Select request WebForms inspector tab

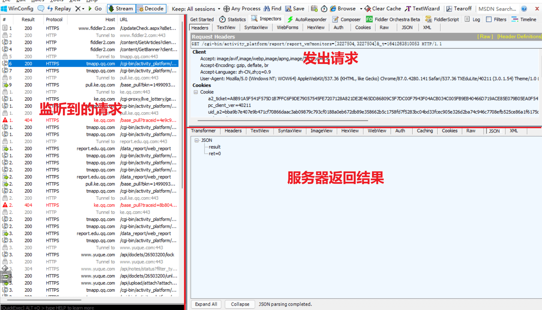point(288,28)
